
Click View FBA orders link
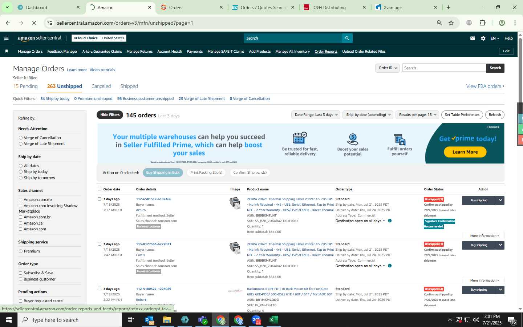click(x=485, y=86)
